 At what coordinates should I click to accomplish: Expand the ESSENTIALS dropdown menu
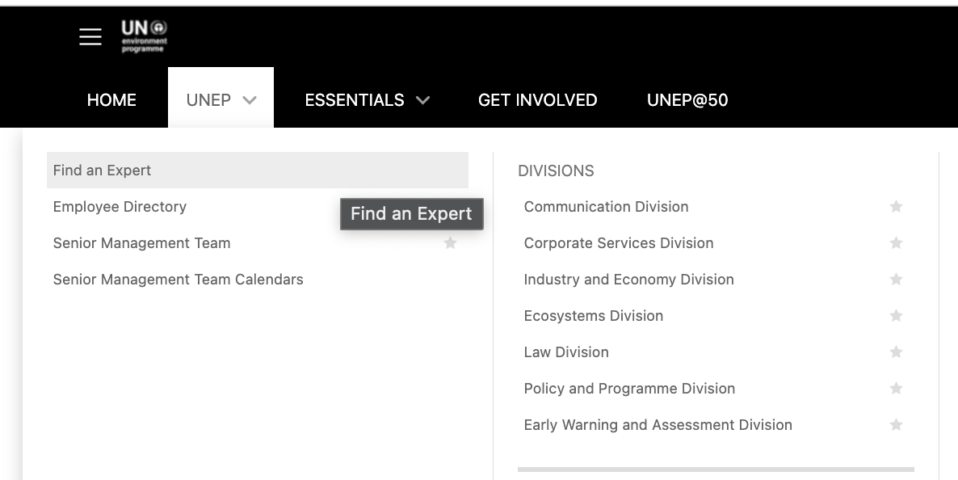point(368,100)
